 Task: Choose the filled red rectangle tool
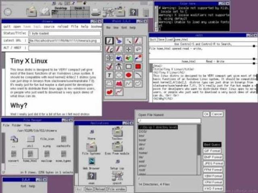[138, 66]
